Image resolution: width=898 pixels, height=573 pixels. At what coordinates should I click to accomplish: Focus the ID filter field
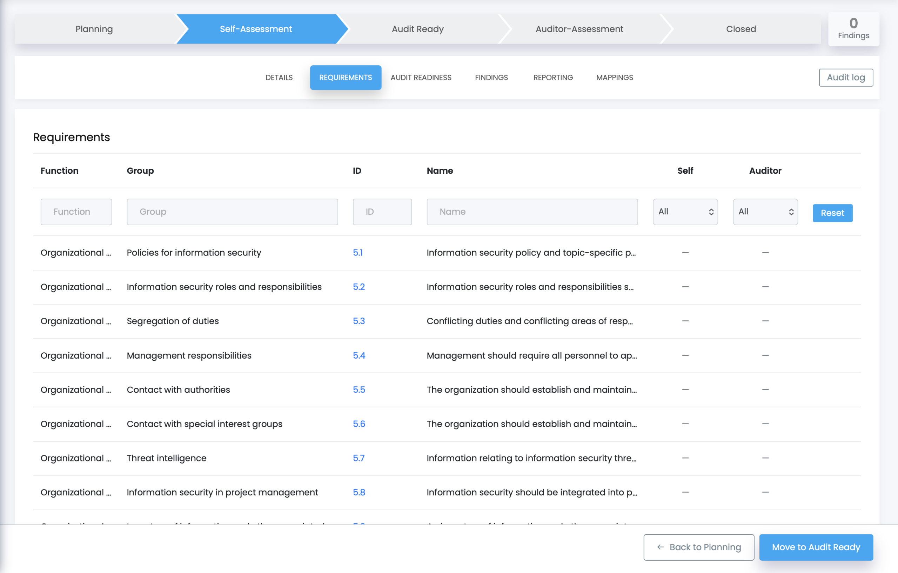[382, 212]
